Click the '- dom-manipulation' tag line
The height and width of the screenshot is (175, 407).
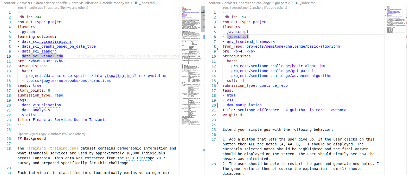(242, 105)
